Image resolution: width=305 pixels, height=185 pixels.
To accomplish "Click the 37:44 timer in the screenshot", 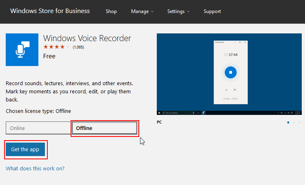I will (x=231, y=55).
